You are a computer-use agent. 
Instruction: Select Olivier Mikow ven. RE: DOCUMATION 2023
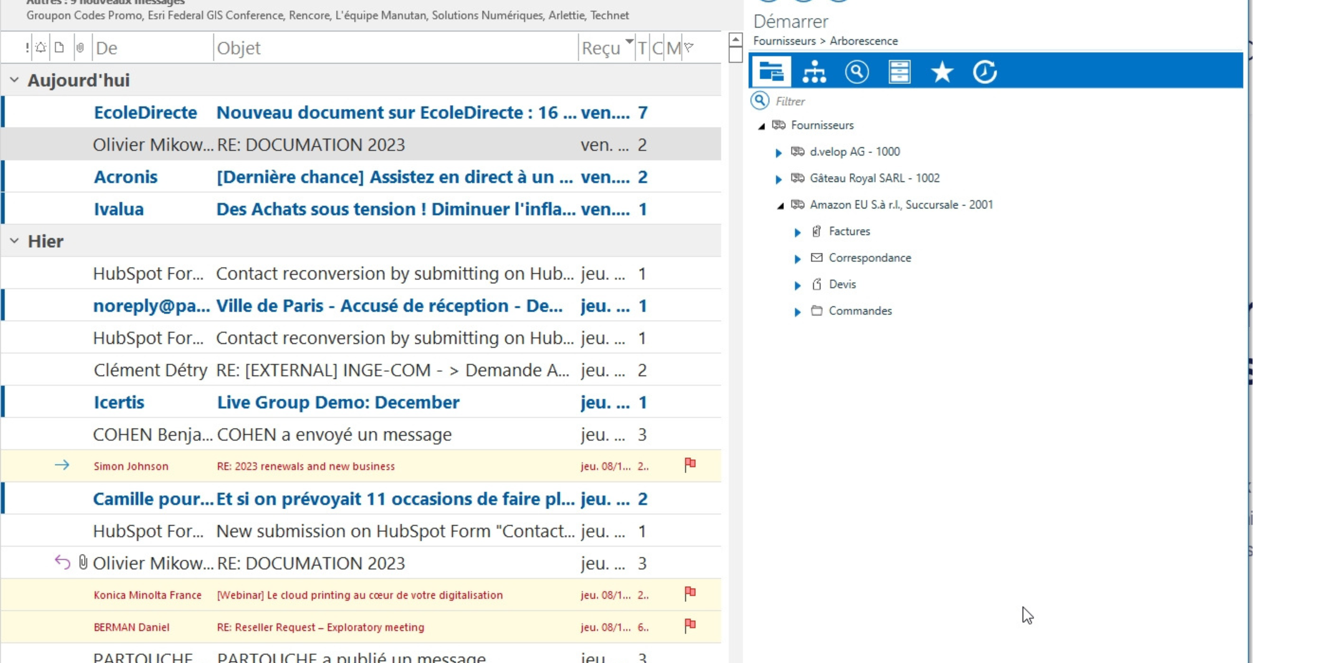point(361,145)
